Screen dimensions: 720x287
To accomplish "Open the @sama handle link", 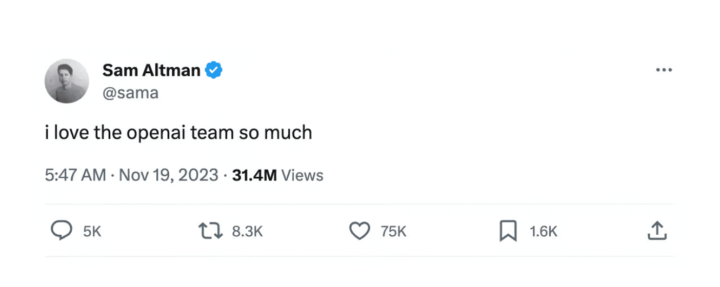I will tap(130, 93).
